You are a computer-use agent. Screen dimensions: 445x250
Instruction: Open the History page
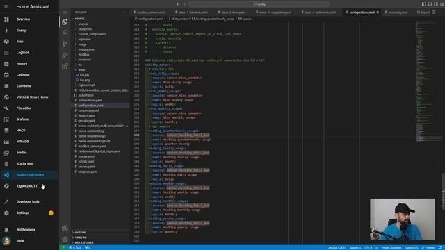tap(29, 64)
